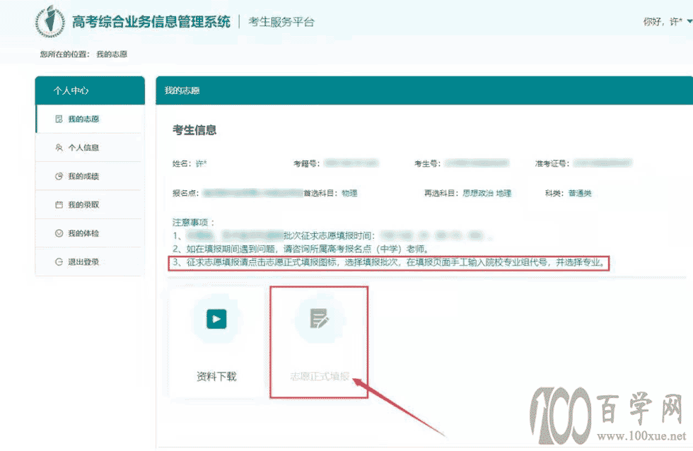Click the 考生服务平台 heading text
Image resolution: width=693 pixels, height=451 pixels.
tap(281, 22)
